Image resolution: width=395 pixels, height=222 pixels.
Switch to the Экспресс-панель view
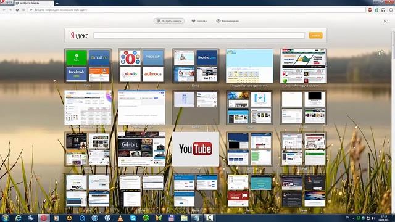(168, 21)
